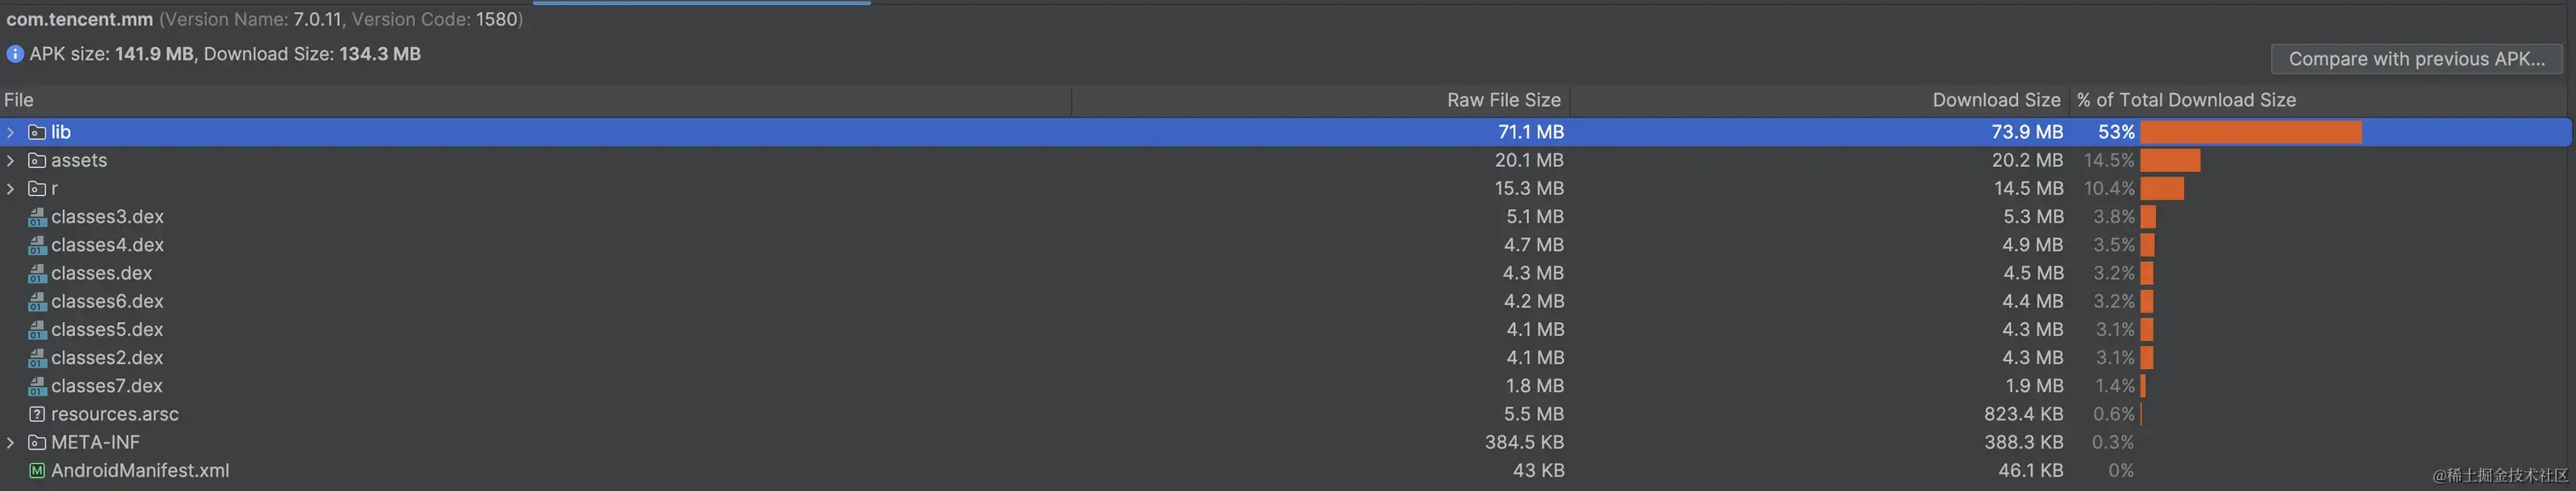Viewport: 2576px width, 491px height.
Task: Expand the assets folder
Action: [x=10, y=160]
